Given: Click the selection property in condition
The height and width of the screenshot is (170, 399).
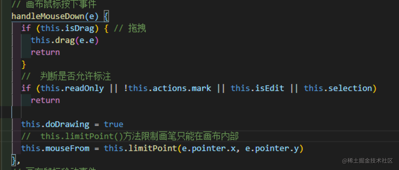Looking at the screenshot, I should (x=350, y=88).
